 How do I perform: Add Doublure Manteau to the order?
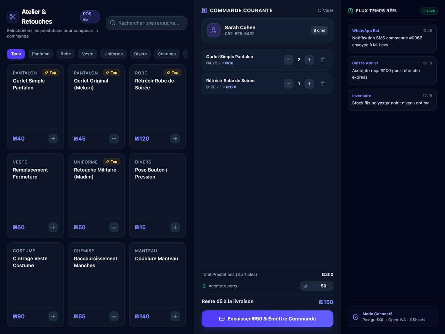175,316
